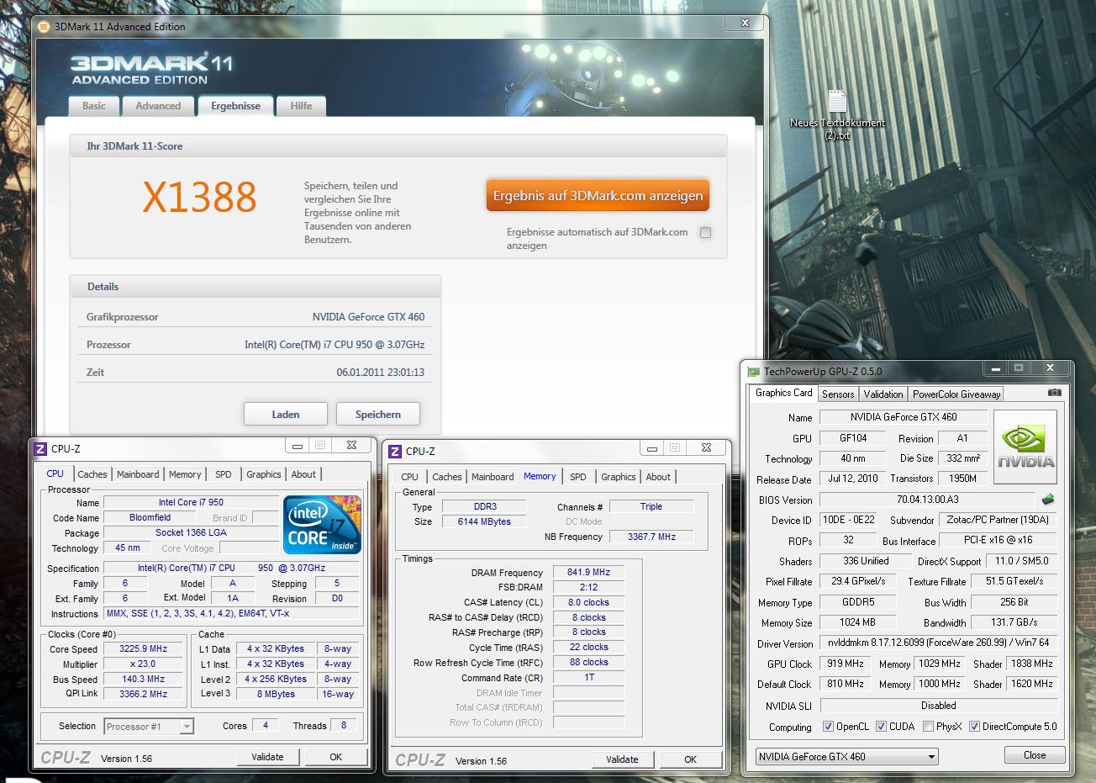This screenshot has width=1096, height=783.
Task: Open About tab in left CPU-Z window
Action: tap(303, 474)
